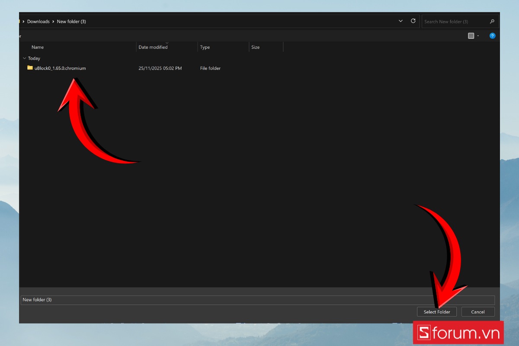Expand the address bar history dropdown

400,21
